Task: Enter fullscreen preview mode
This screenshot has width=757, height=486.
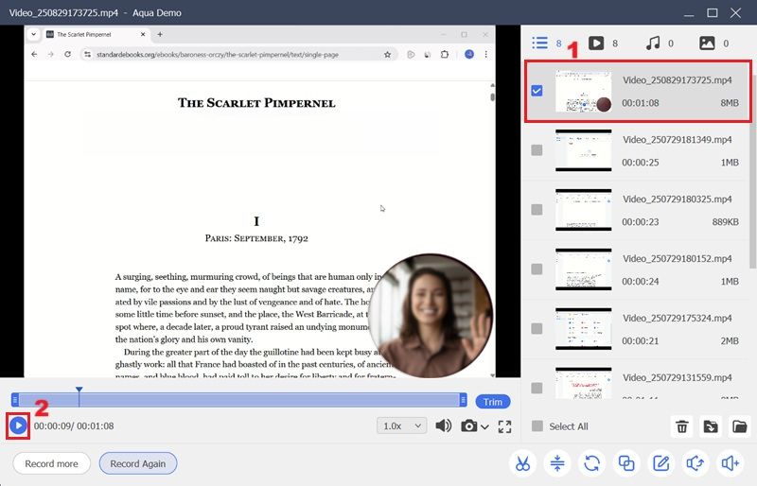Action: coord(504,426)
